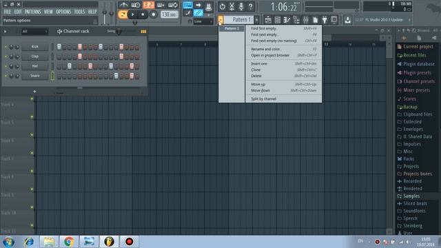This screenshot has width=441, height=248.
Task: Click the stamp-style icon in toolbar
Action: (208, 6)
